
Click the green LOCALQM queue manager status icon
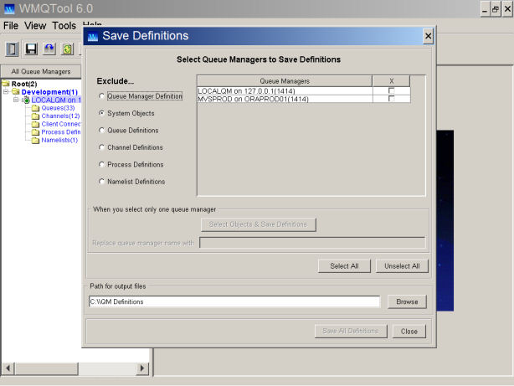click(x=26, y=100)
